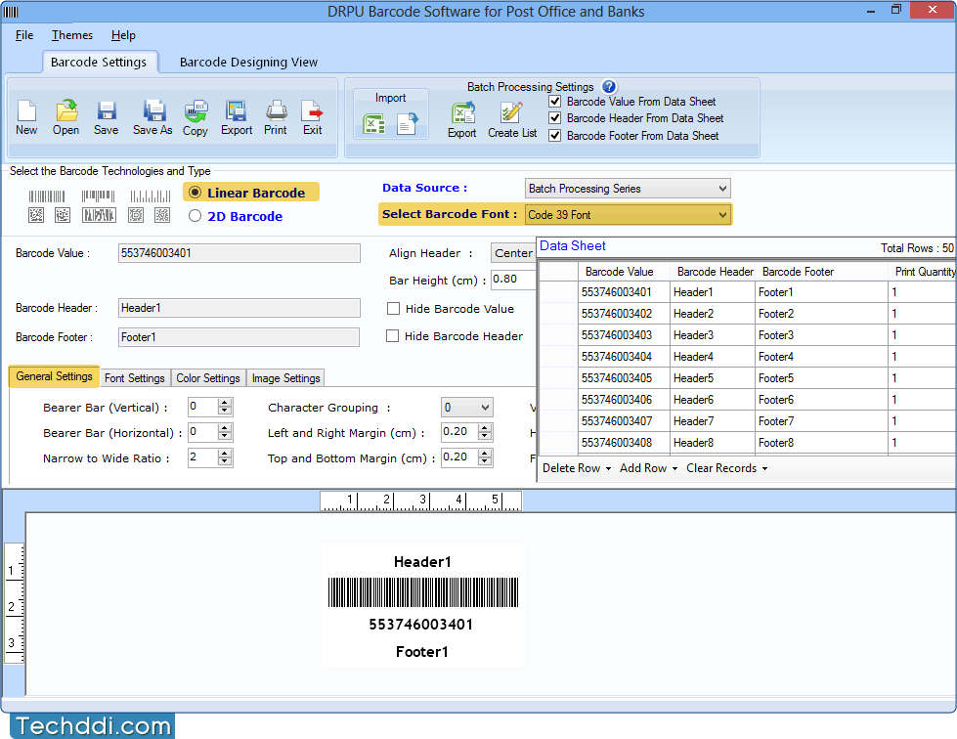Select the second 2D barcode sample icon

(63, 215)
